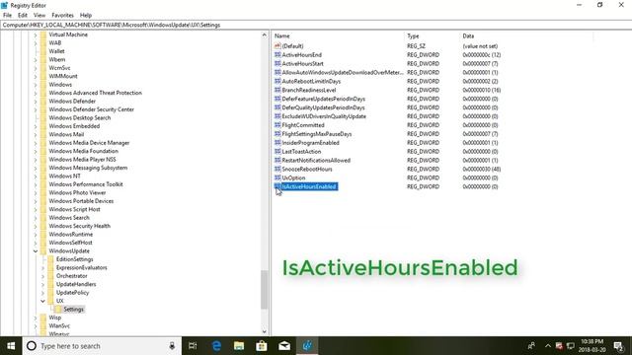Click the FlightSettingsMaxPauseDays value icon

pyautogui.click(x=277, y=134)
